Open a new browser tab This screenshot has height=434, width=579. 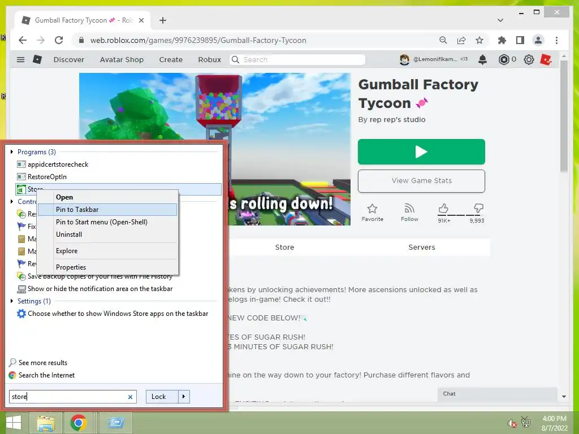point(163,20)
